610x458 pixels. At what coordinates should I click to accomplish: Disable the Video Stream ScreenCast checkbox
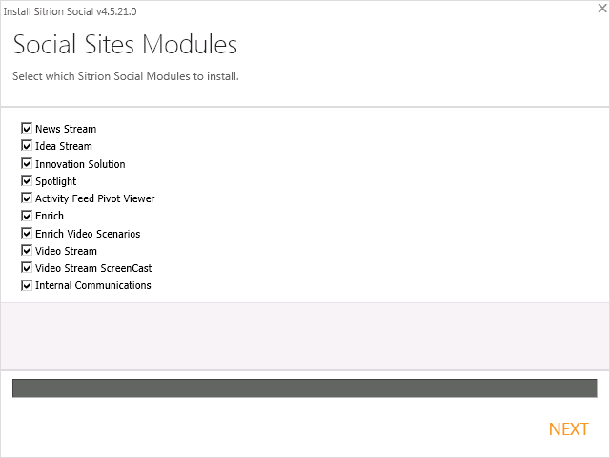tap(27, 268)
